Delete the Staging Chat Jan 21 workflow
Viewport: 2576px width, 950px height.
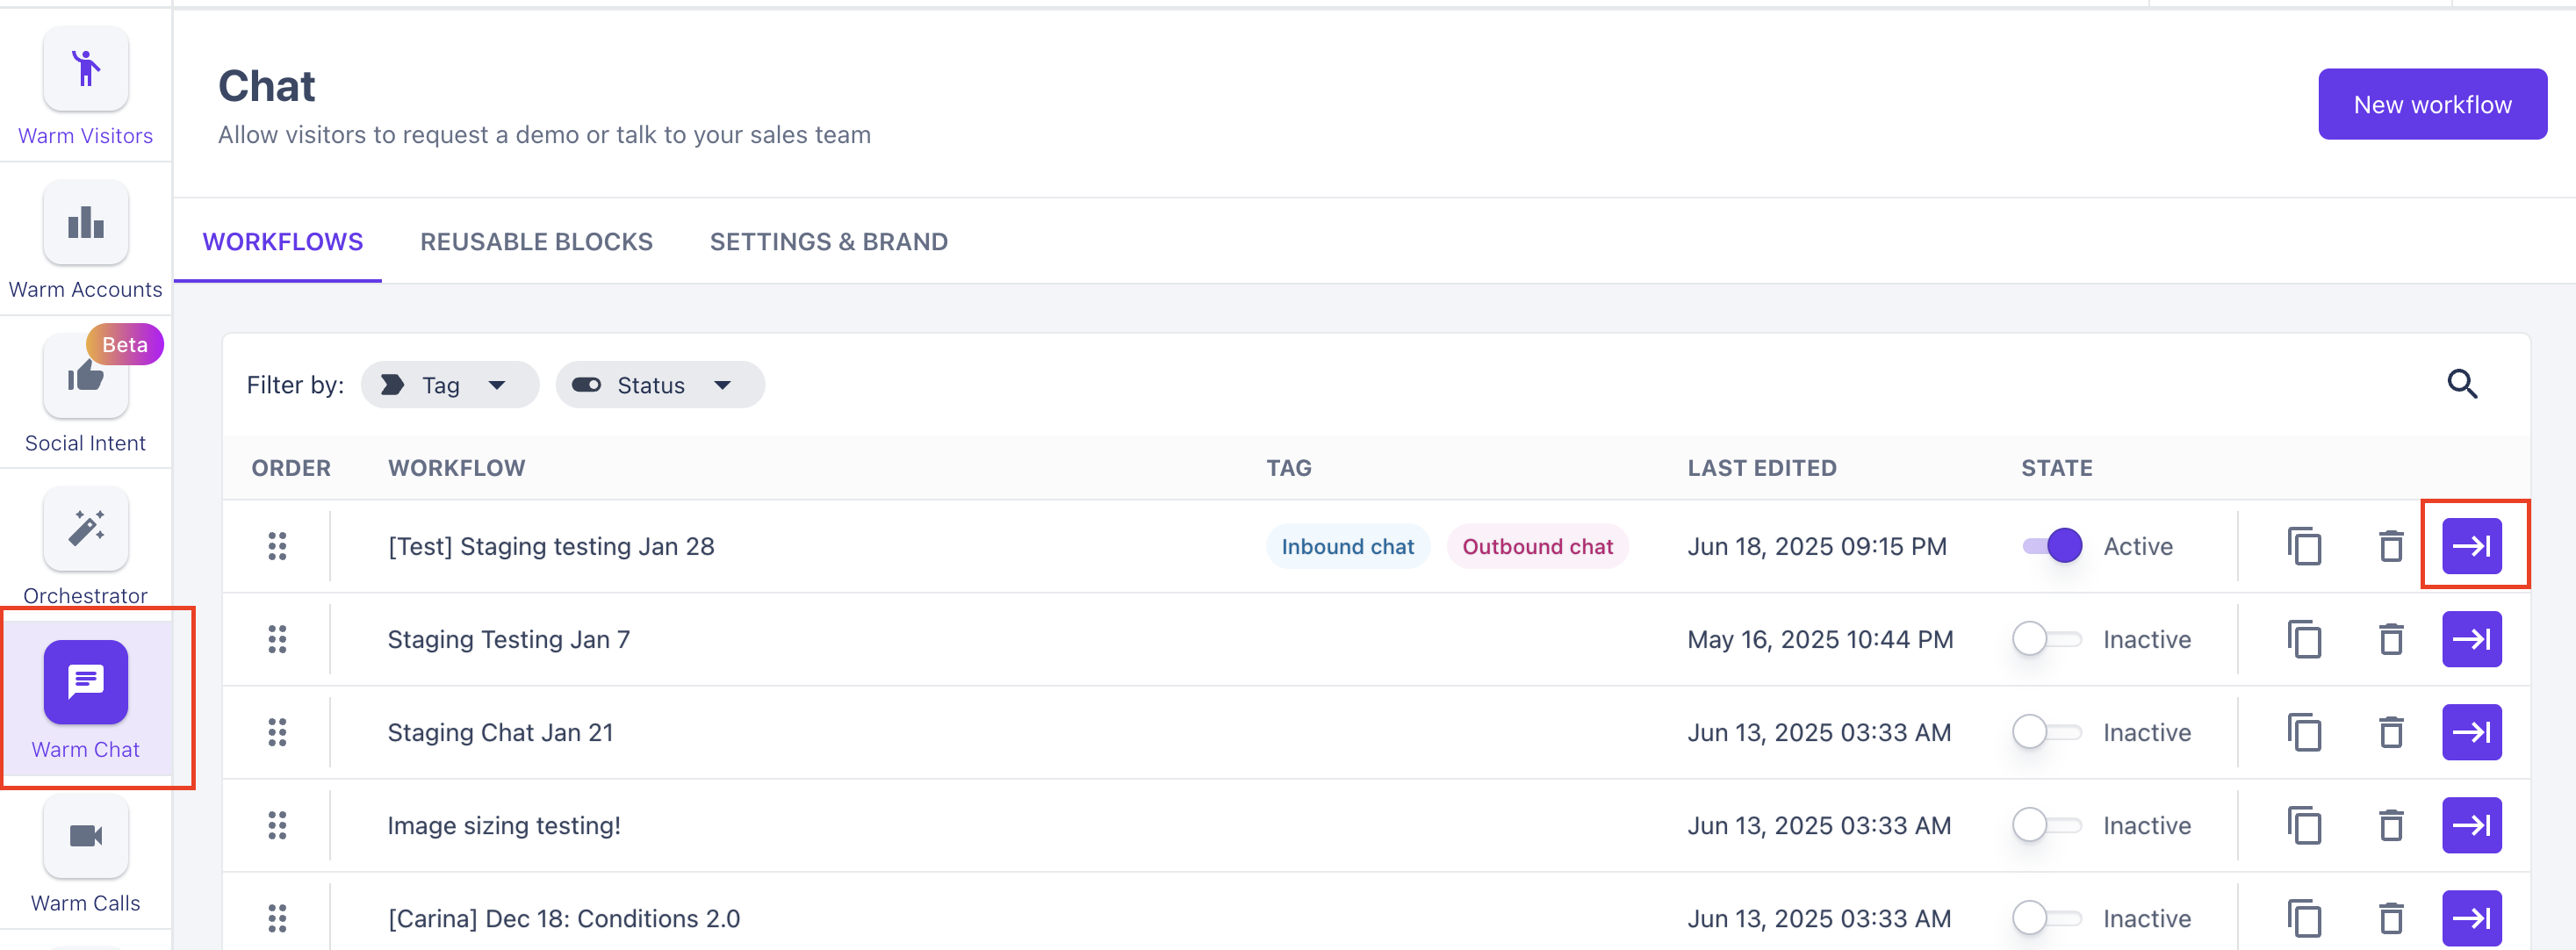[2390, 733]
